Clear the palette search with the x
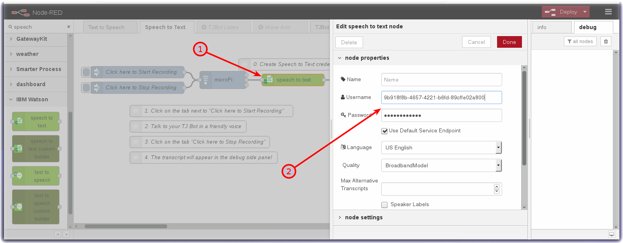 tap(68, 27)
